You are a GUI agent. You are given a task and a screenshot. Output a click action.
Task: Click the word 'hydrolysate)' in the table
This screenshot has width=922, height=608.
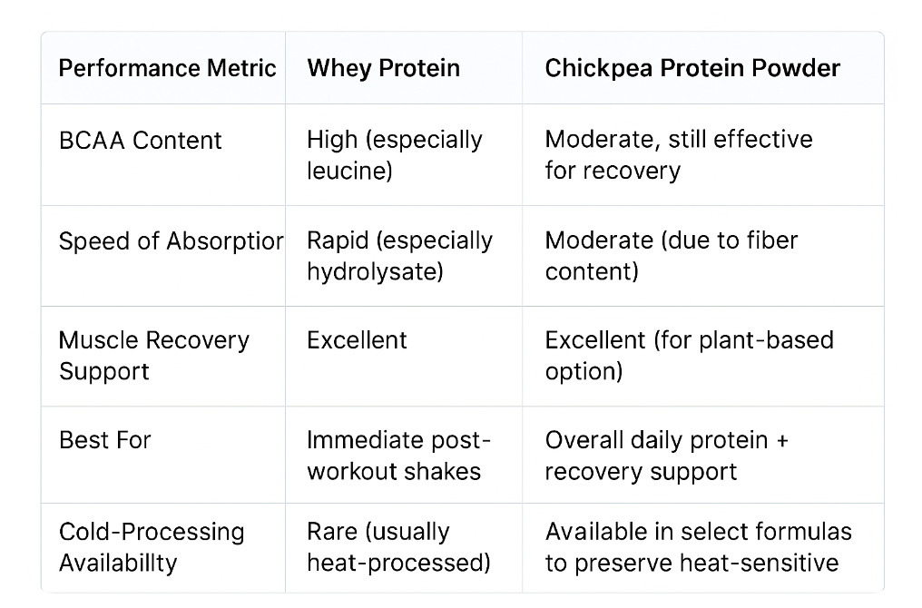pos(374,271)
